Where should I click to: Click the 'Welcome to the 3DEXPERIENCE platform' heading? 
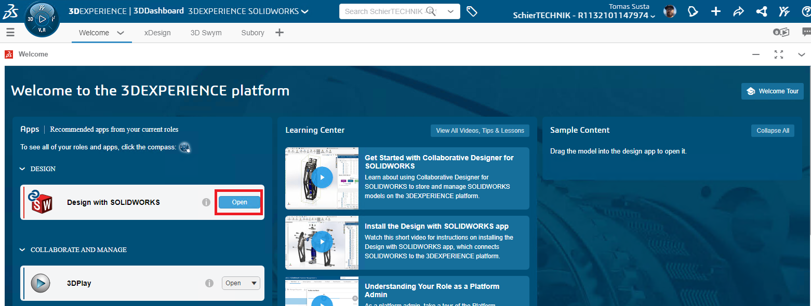coord(150,91)
